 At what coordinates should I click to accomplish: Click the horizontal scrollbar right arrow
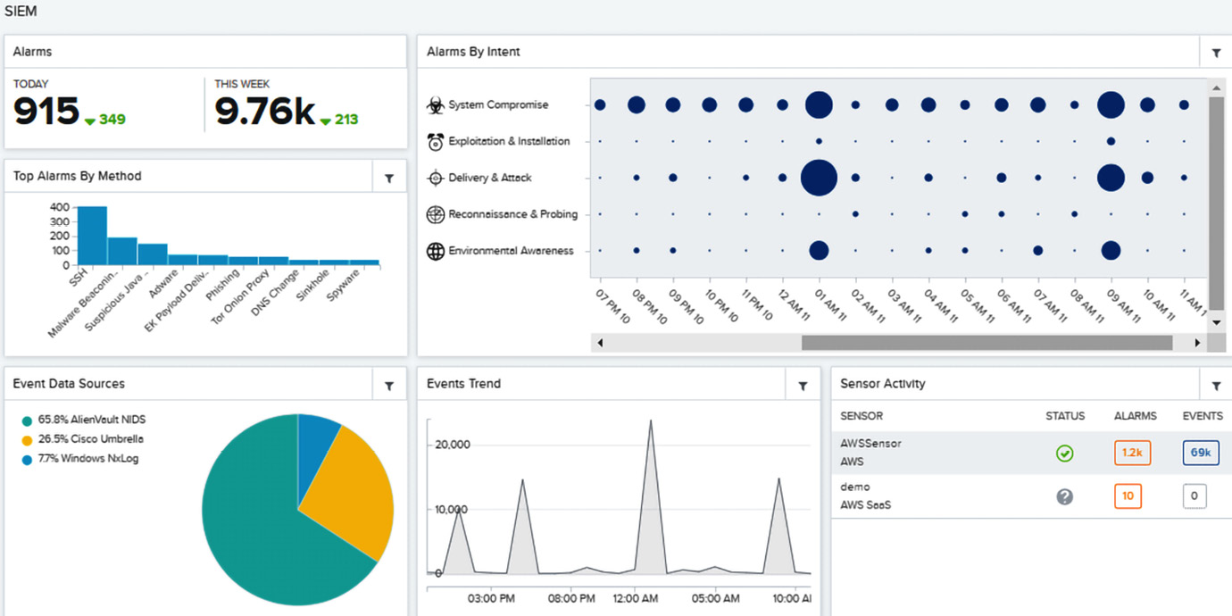(x=1197, y=343)
